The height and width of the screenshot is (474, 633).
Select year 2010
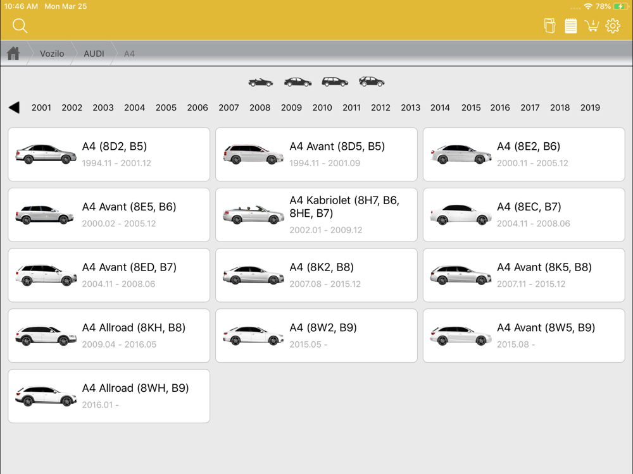322,107
